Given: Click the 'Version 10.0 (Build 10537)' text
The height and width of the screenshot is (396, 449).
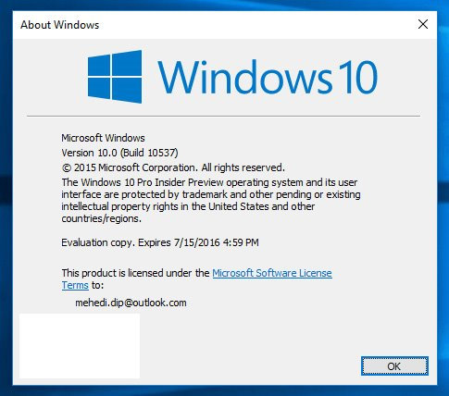Looking at the screenshot, I should (x=119, y=153).
